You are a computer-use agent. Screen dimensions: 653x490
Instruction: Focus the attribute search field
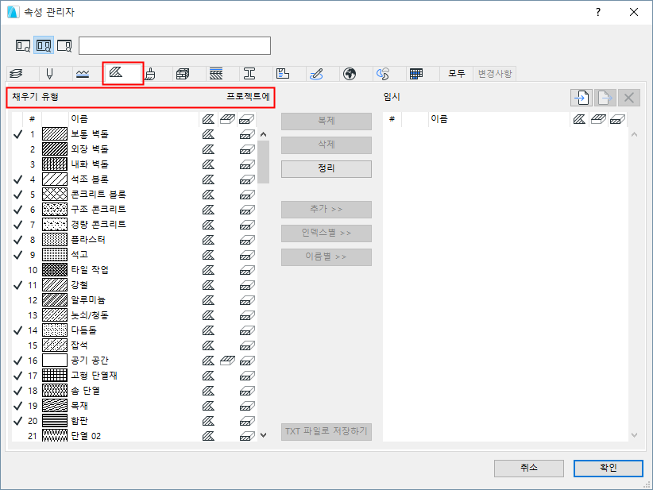[175, 46]
